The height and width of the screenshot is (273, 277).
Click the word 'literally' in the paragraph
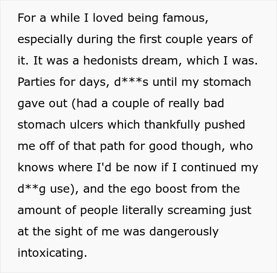coord(142,210)
